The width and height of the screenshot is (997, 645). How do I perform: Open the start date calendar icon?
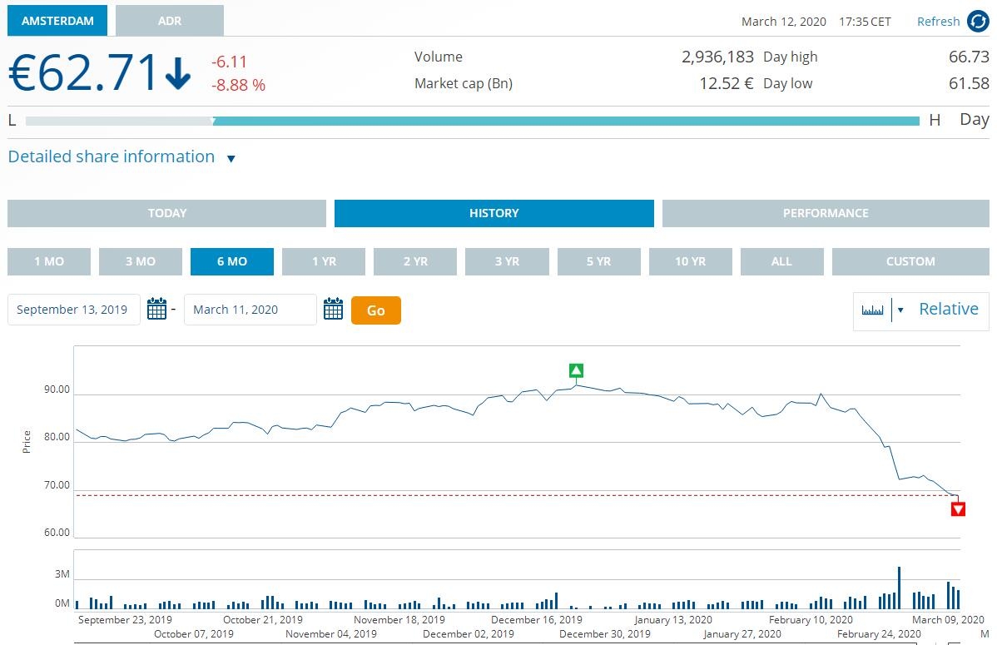point(156,310)
